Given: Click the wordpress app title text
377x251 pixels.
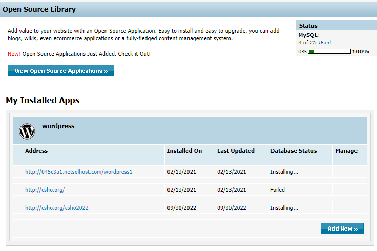Looking at the screenshot, I should click(58, 126).
